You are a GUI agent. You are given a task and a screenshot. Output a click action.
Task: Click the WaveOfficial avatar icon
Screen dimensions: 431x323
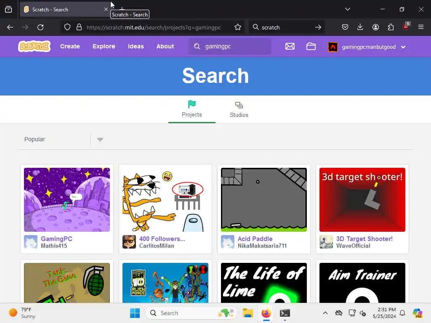coord(326,242)
